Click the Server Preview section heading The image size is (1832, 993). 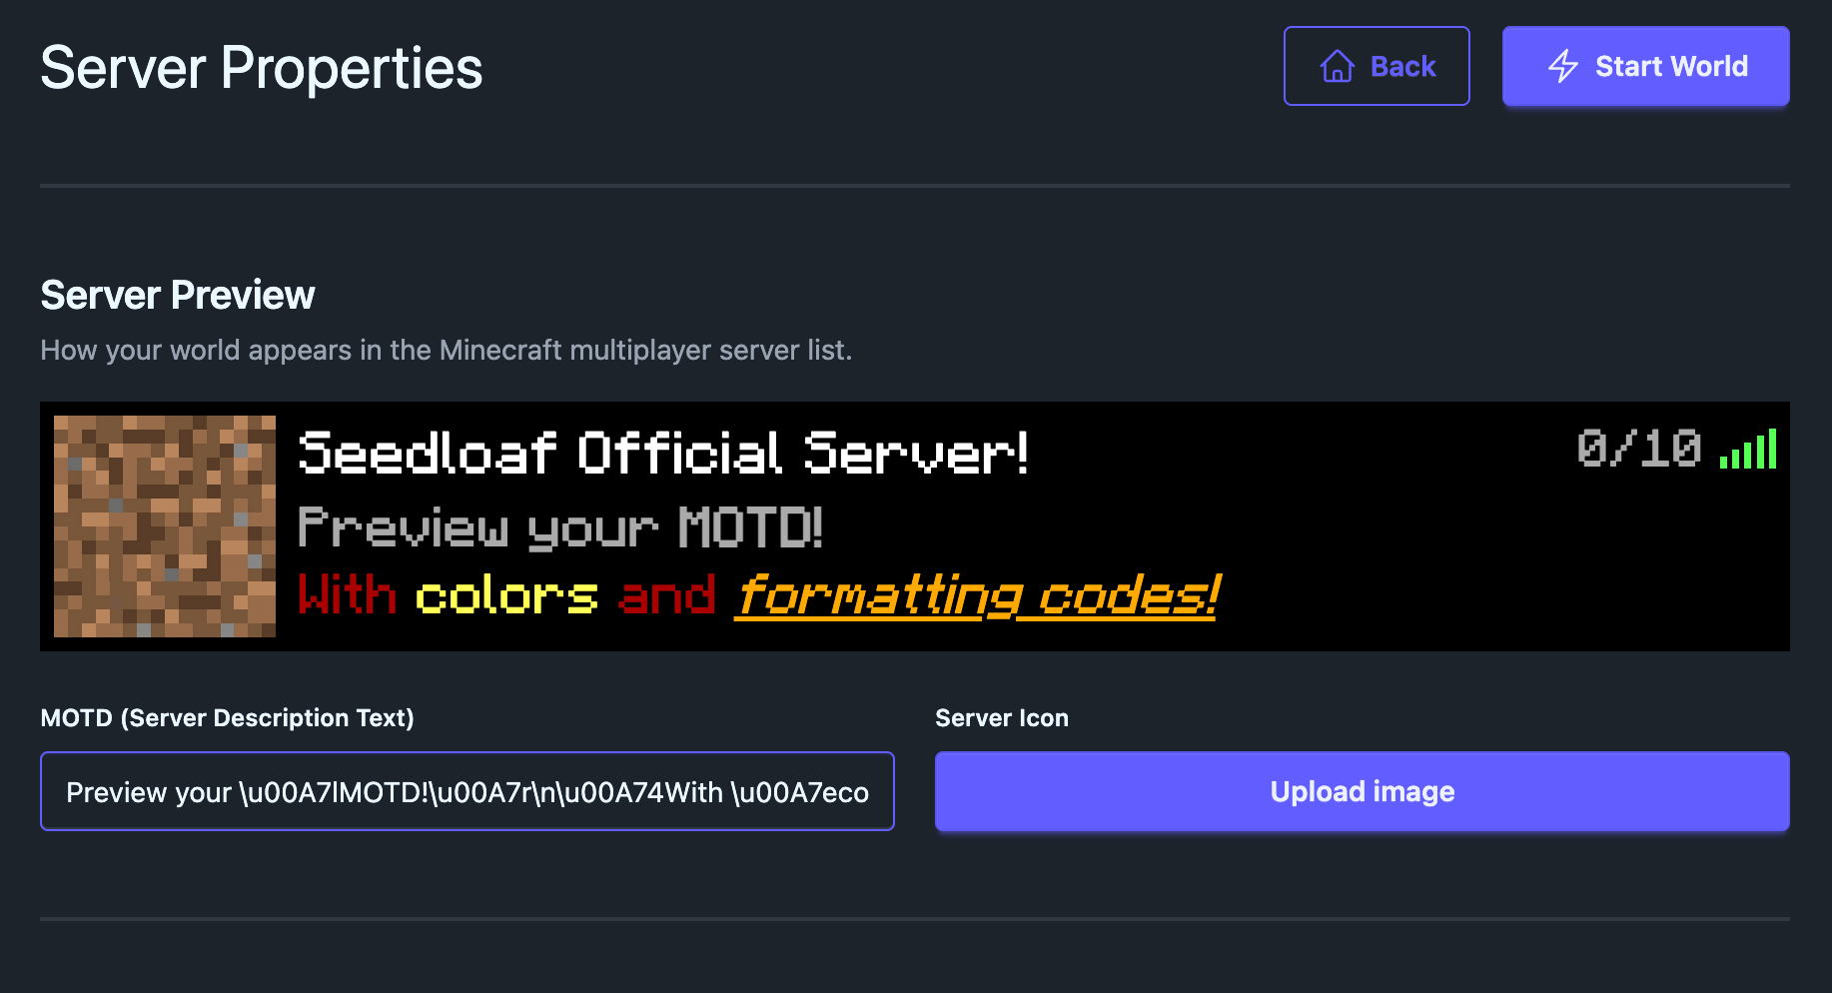(x=178, y=295)
